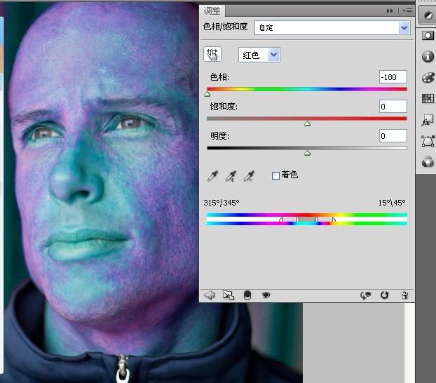Click the left outer falloff marker on range strip

tap(280, 220)
